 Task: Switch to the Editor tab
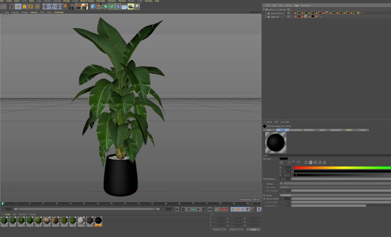click(349, 130)
